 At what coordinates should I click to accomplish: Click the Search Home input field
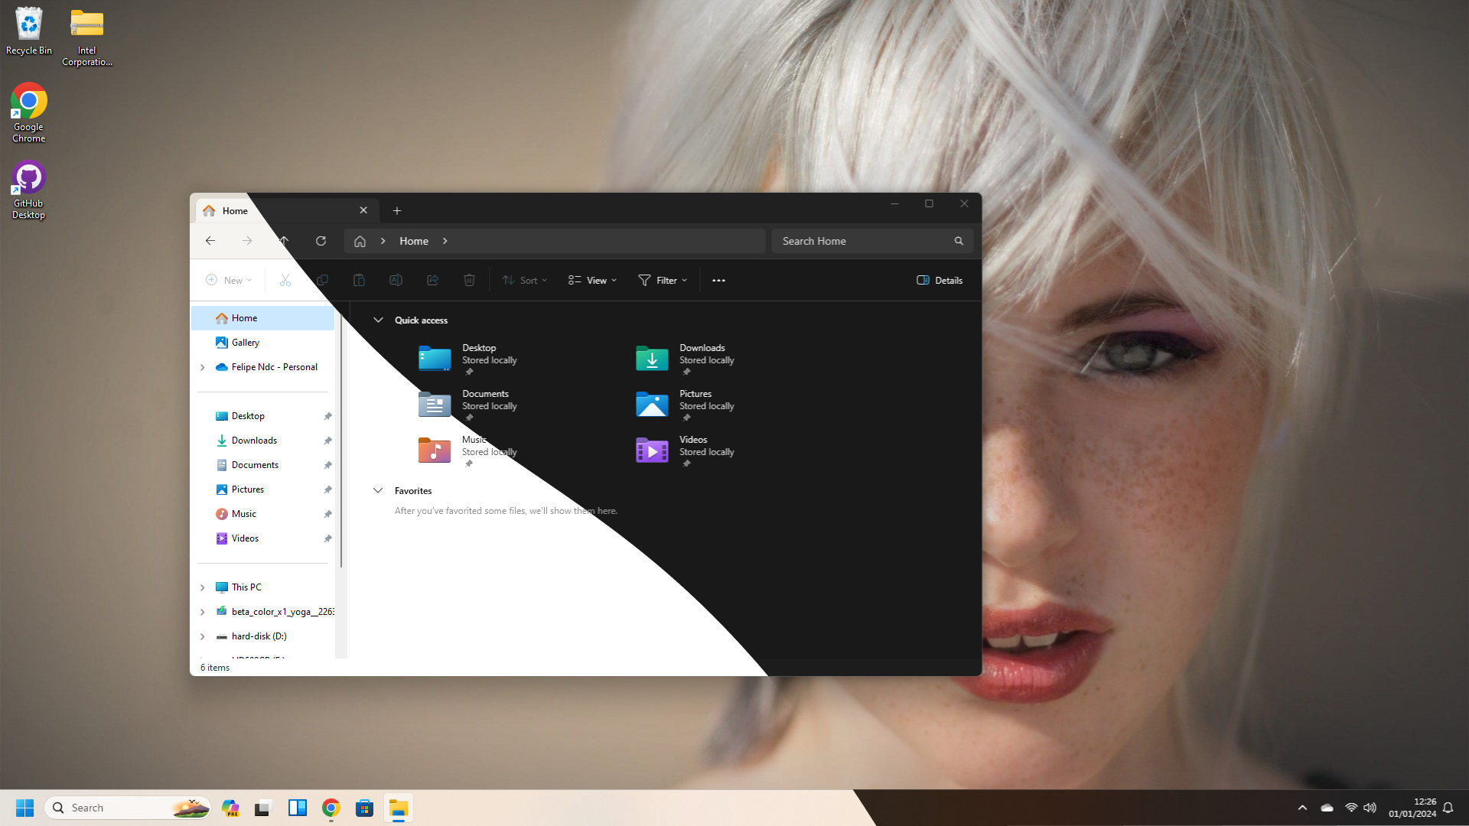(x=872, y=241)
